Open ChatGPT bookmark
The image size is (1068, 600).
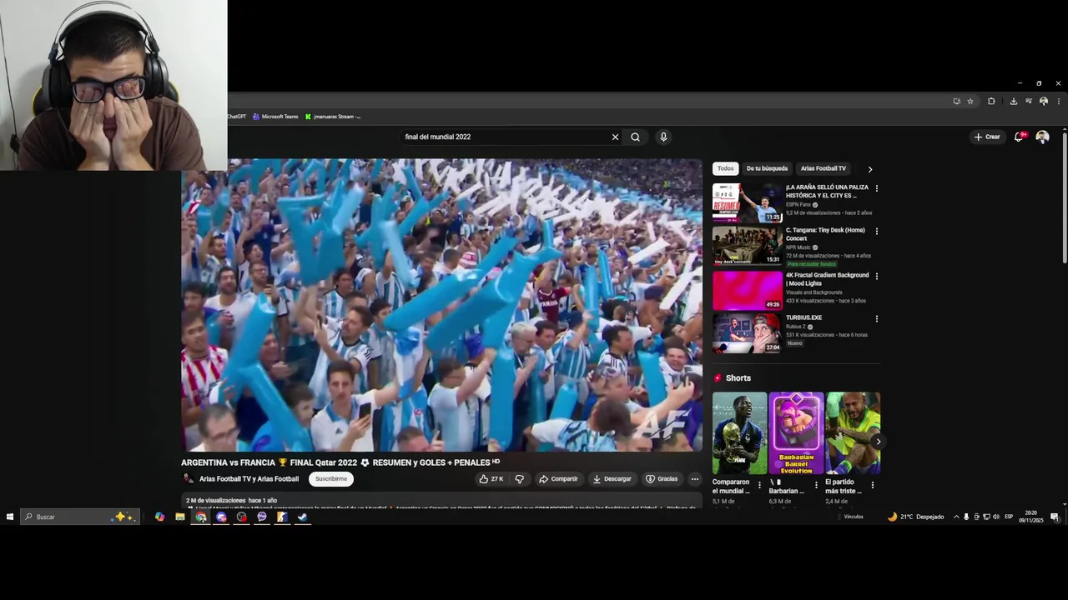236,117
